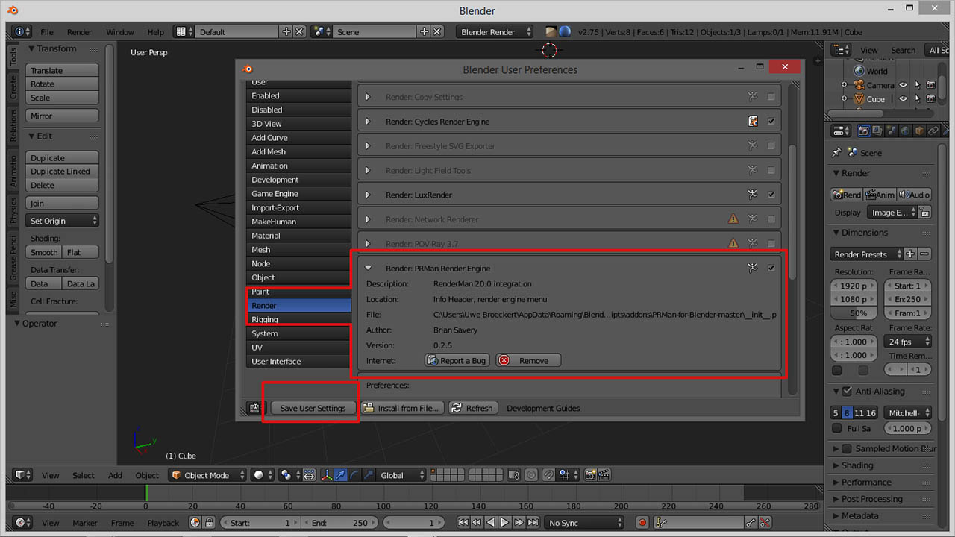Open the Help menu
The image size is (955, 537).
click(x=156, y=32)
